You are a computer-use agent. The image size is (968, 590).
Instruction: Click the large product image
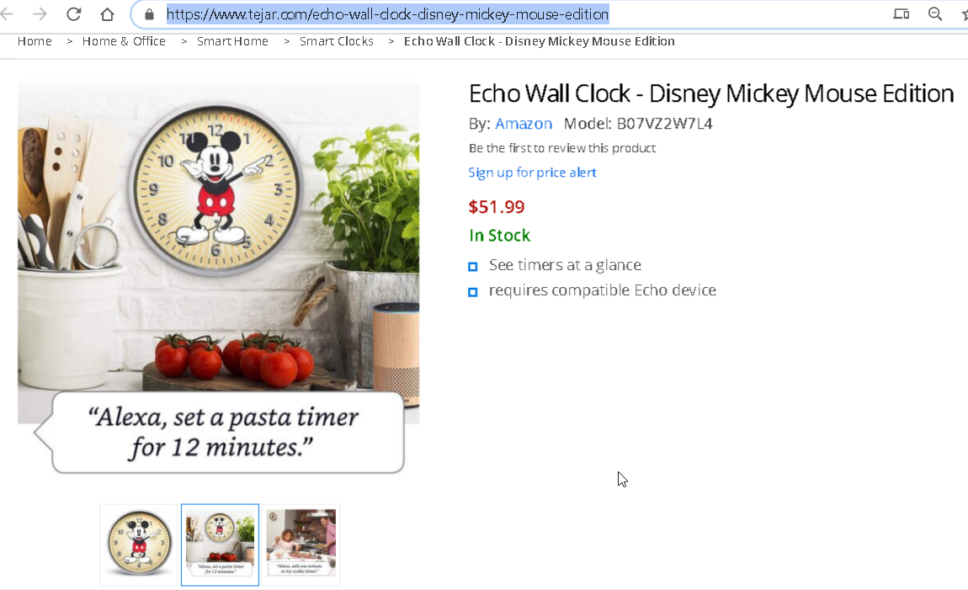point(219,279)
